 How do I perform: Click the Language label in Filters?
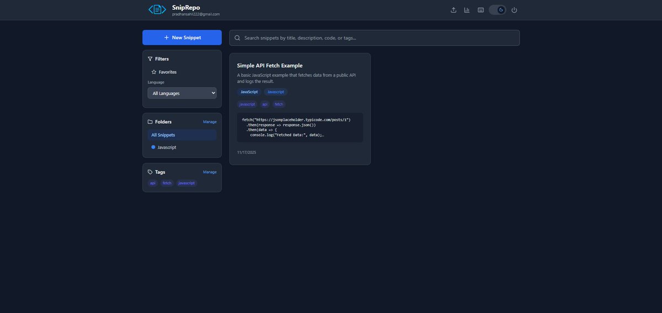tap(156, 83)
